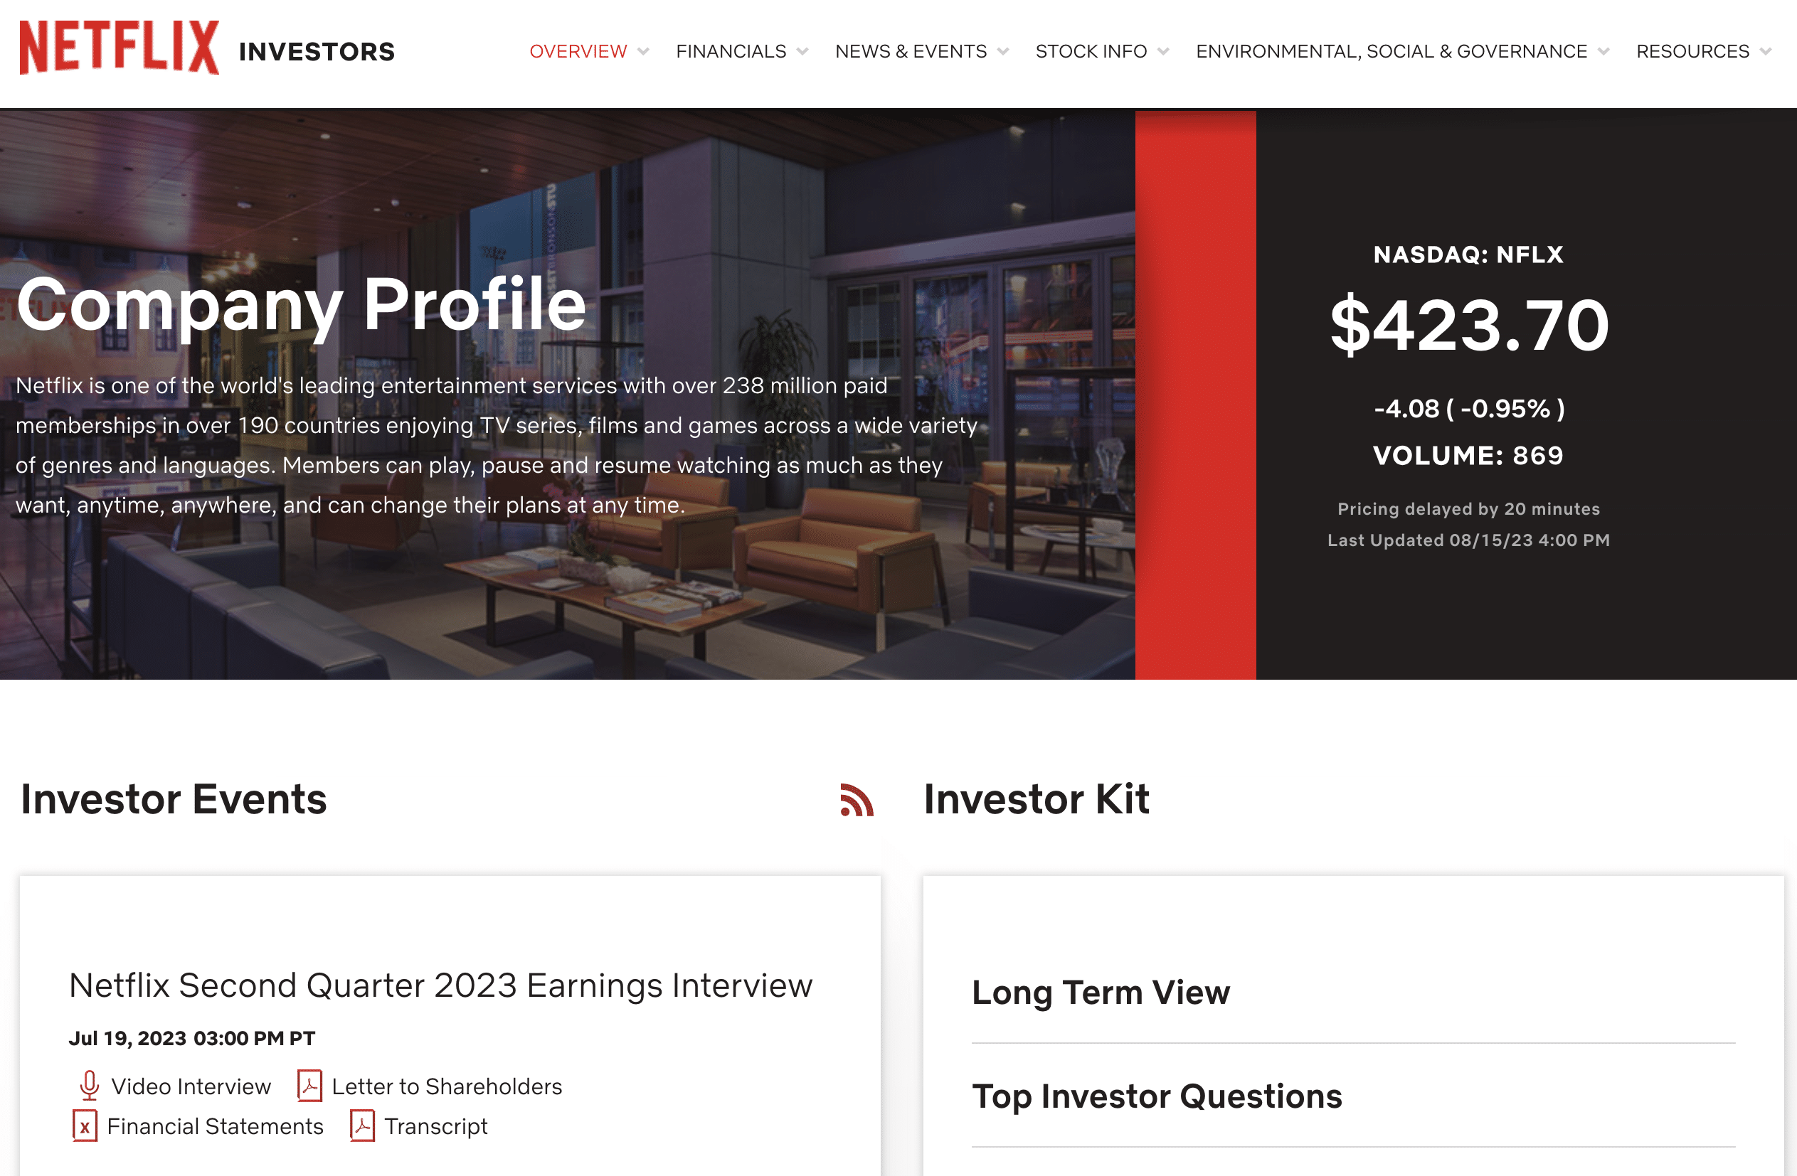Click the RSS feed icon for Investor Kit

point(854,798)
